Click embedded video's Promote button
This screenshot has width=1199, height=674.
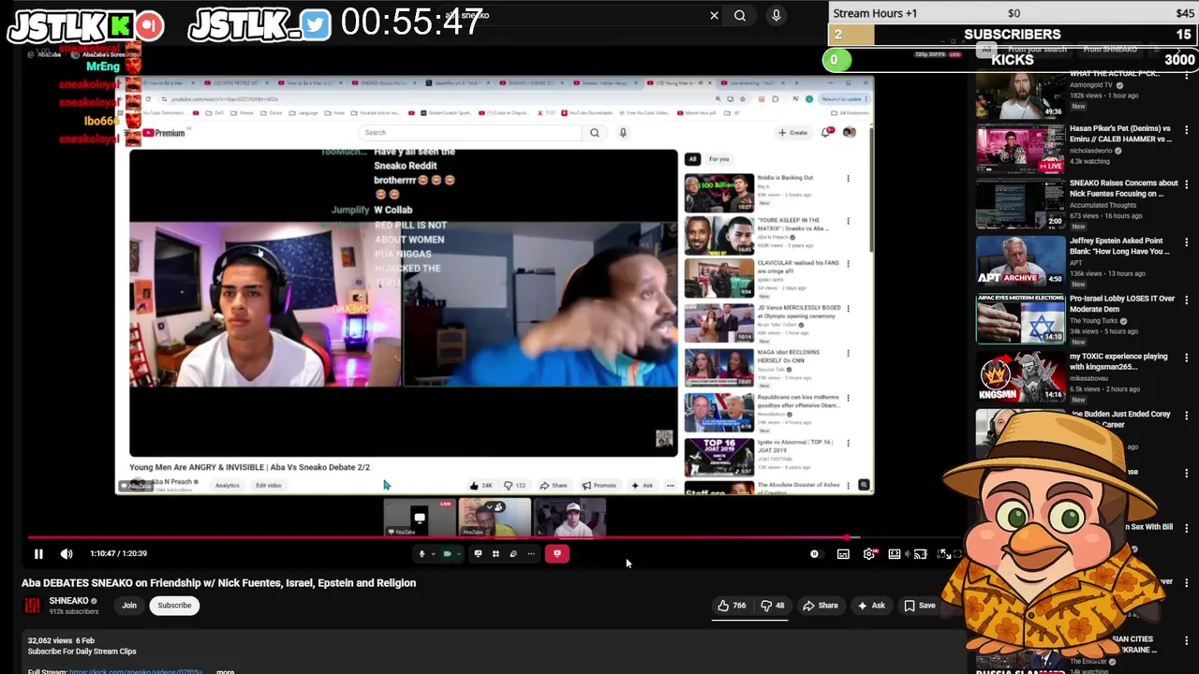[599, 486]
